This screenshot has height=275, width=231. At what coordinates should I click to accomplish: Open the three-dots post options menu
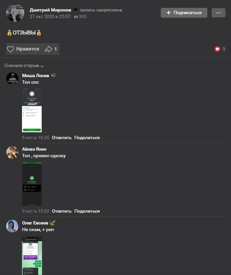219,13
